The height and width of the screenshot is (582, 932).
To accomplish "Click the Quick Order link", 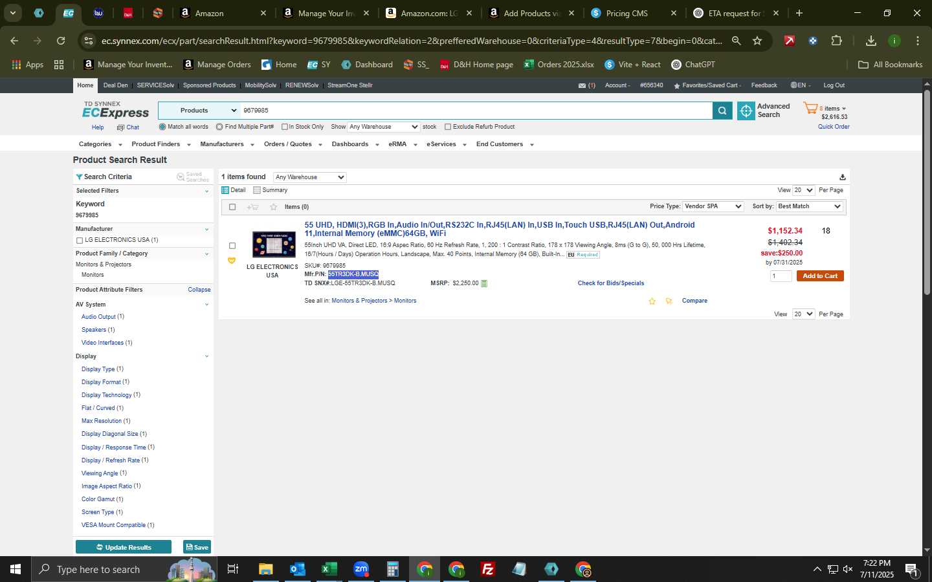I will pos(834,127).
